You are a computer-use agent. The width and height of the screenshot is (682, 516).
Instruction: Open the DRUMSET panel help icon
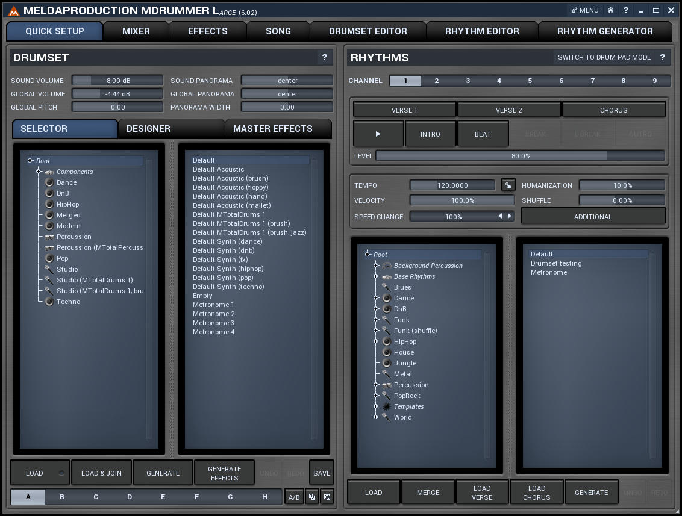click(325, 57)
